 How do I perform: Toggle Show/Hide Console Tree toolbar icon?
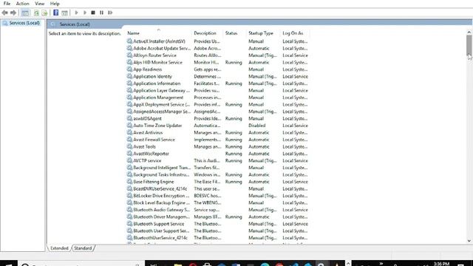25,13
